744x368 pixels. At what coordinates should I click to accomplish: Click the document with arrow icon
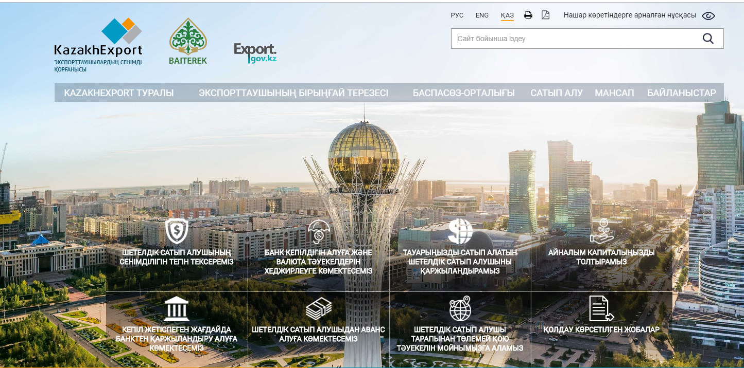click(601, 308)
